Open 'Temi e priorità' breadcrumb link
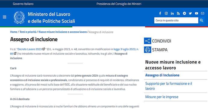 click(28, 32)
